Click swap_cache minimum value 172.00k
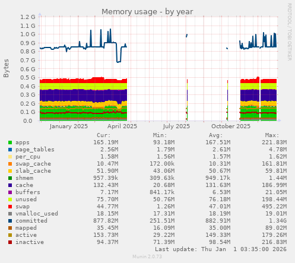The image size is (295, 263). coord(162,164)
